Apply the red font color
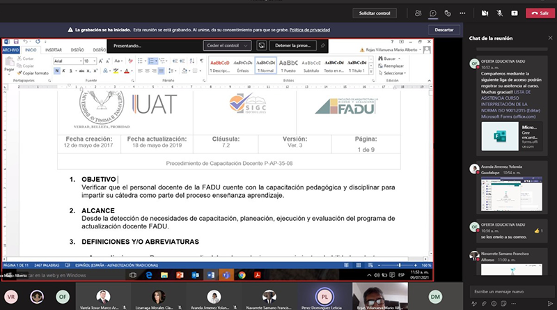Viewport: 557px width, 310px height. 127,71
